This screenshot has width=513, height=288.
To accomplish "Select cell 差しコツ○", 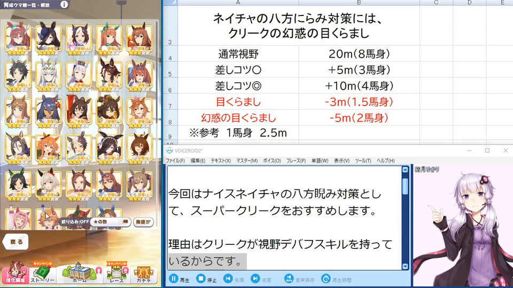I will (x=238, y=70).
